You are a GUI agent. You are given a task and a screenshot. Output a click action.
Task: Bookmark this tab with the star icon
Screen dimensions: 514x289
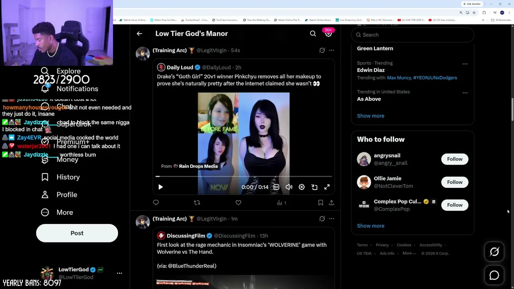[474, 12]
